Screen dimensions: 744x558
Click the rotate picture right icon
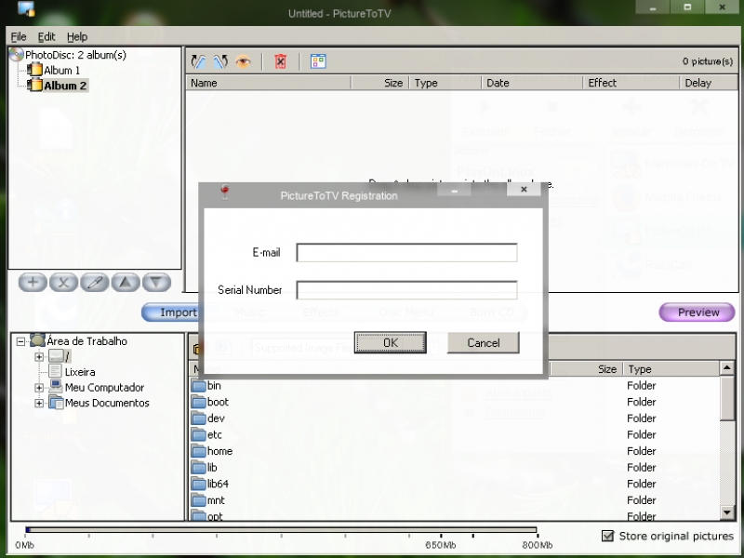click(x=219, y=61)
